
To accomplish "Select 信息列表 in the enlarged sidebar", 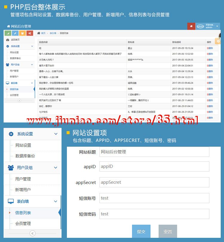I will (x=23, y=213).
